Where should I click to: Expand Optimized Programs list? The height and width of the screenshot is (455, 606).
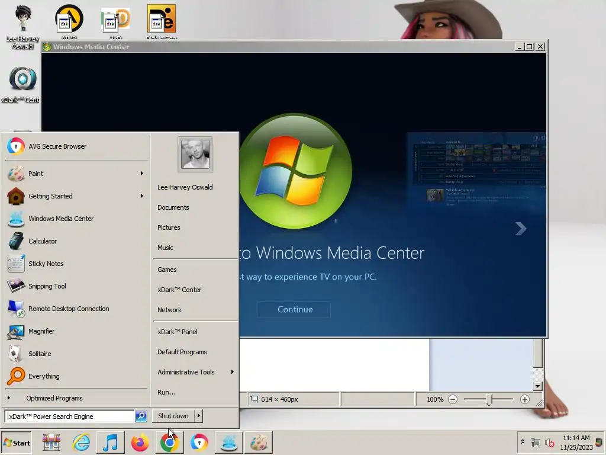pos(76,398)
